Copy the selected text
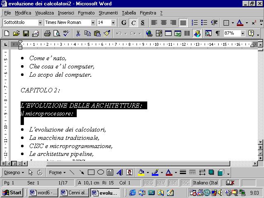Screen dimensions: 264x198 [x=87, y=33]
